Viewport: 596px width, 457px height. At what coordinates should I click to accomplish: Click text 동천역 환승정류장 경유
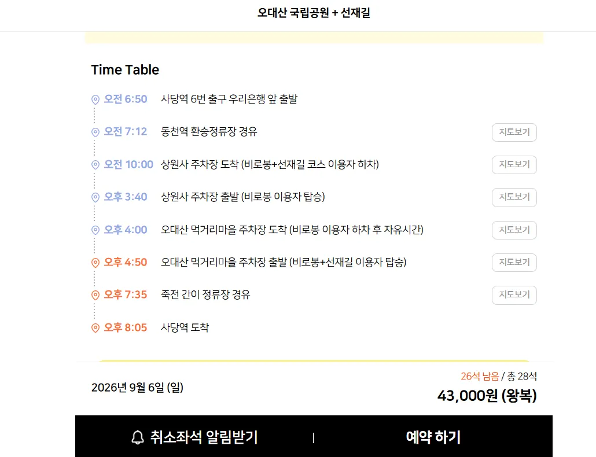(x=209, y=131)
